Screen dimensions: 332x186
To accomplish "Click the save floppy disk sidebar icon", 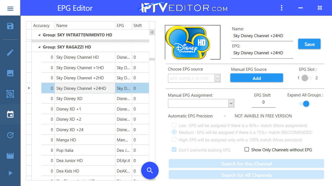I will click(x=10, y=26).
